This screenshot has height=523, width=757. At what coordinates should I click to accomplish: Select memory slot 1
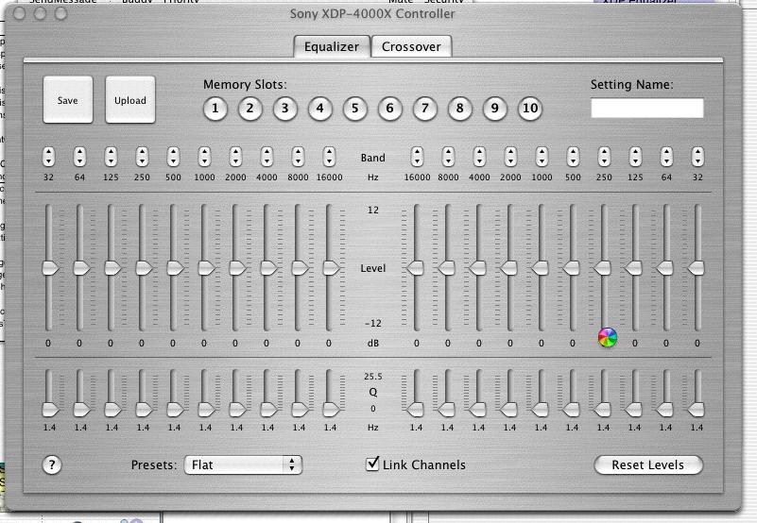215,109
